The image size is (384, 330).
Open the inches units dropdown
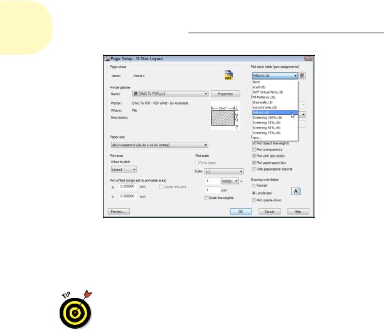tap(230, 181)
